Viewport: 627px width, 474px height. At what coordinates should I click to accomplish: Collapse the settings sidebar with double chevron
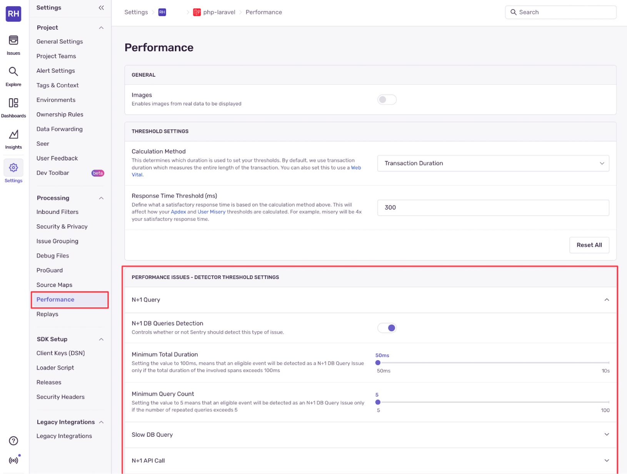coord(101,8)
